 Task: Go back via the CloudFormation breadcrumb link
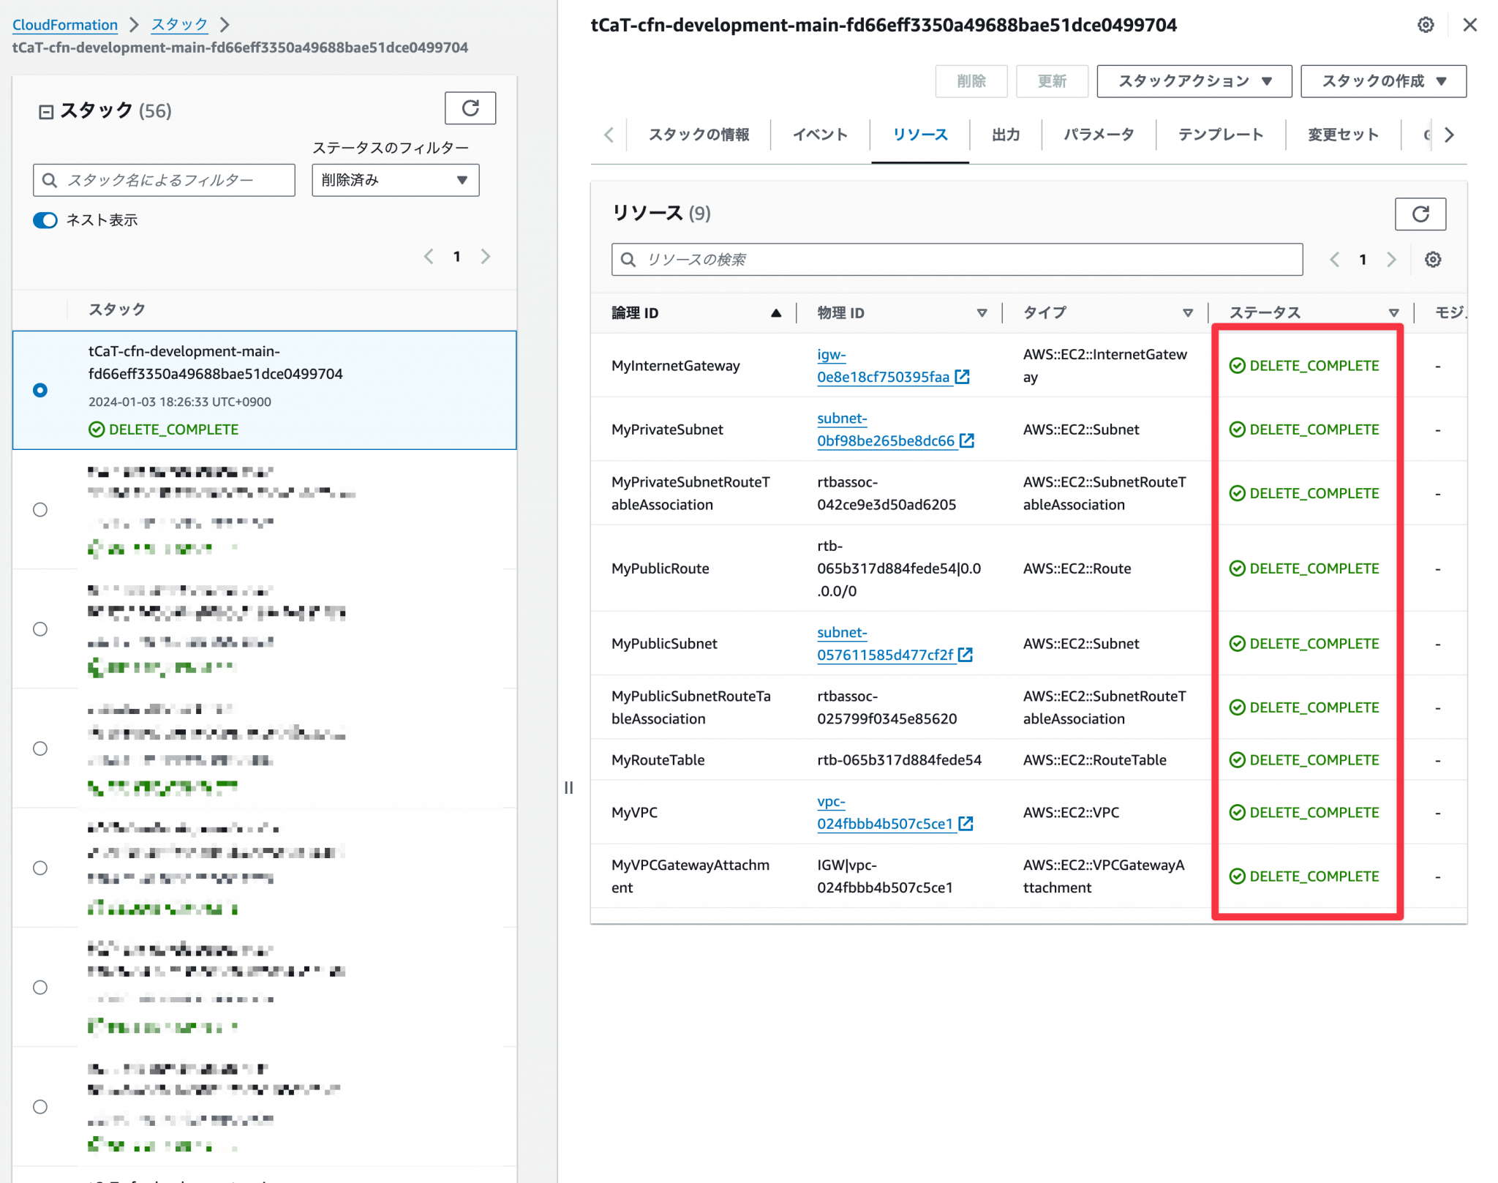[x=65, y=24]
